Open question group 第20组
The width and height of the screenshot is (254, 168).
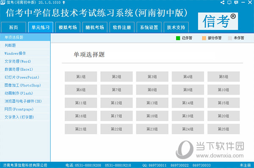[x=224, y=116]
